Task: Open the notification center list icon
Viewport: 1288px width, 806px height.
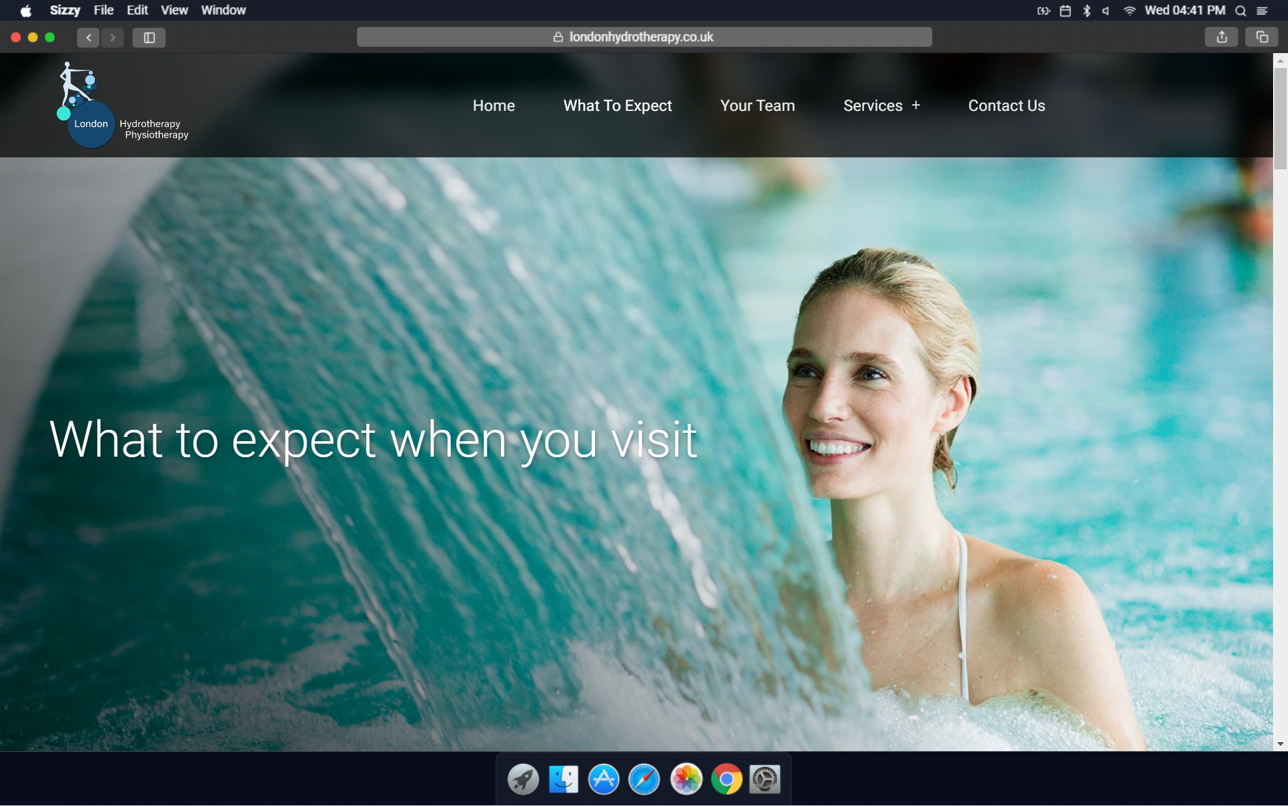Action: click(1262, 10)
